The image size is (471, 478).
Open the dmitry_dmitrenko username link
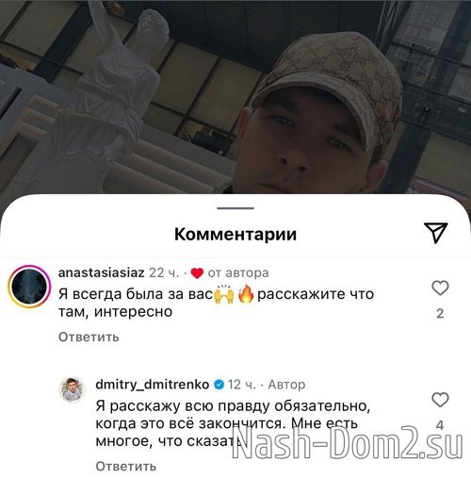[x=153, y=385]
